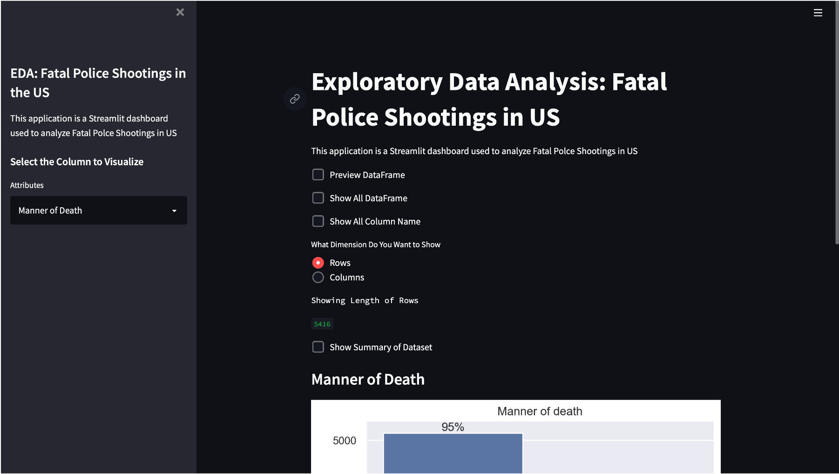Tick the Show Summary of Dataset checkbox

click(318, 347)
